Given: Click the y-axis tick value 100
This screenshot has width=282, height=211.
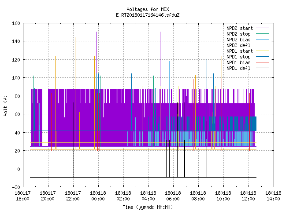Looking at the screenshot, I should pyautogui.click(x=16, y=78).
